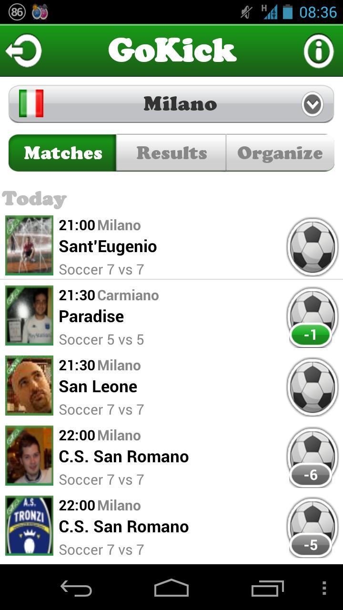Tap soccer ball icon for Sant'Eugenio match
The image size is (343, 610).
(x=313, y=247)
